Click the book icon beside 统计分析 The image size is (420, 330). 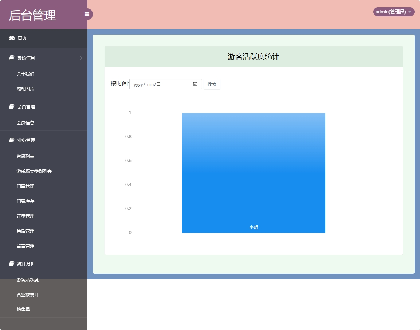click(12, 263)
